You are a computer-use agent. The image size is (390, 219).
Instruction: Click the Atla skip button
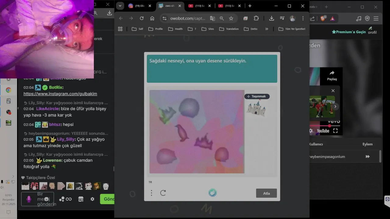pos(267,193)
